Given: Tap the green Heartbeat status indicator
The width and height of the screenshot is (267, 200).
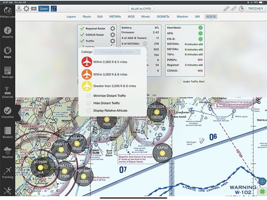Looking at the screenshot, I should [201, 28].
